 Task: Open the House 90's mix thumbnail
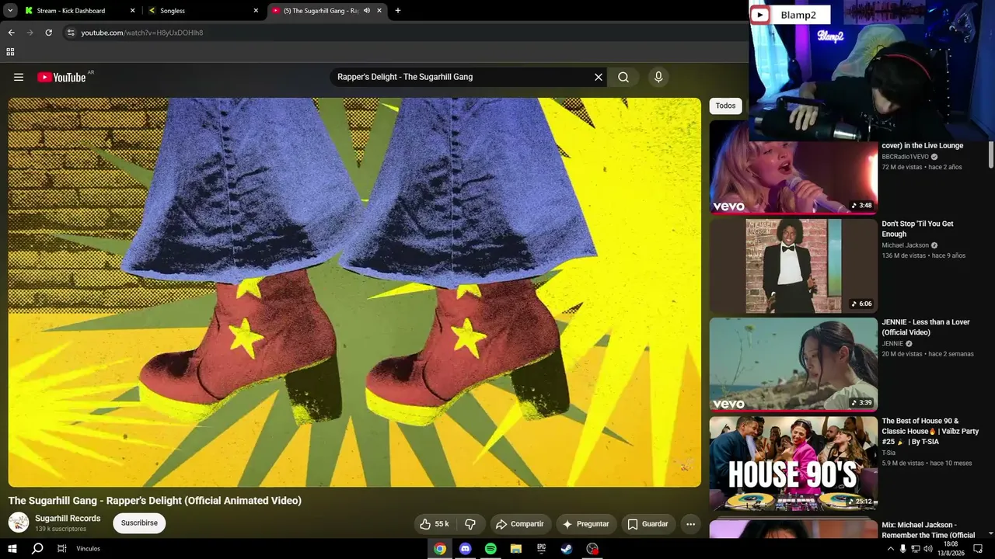click(x=794, y=463)
